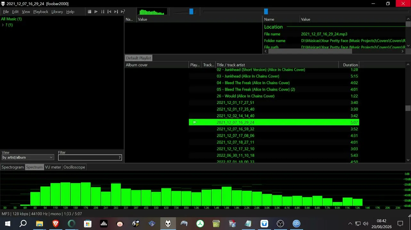Skip to the next track
Viewport: 411px width, 230px height.
[x=116, y=12]
